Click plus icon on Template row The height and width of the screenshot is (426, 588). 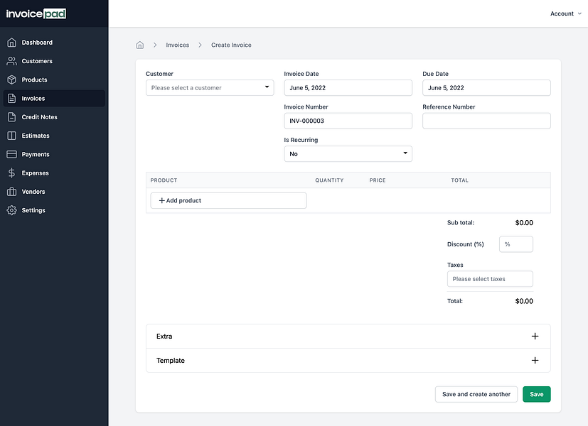(x=535, y=360)
